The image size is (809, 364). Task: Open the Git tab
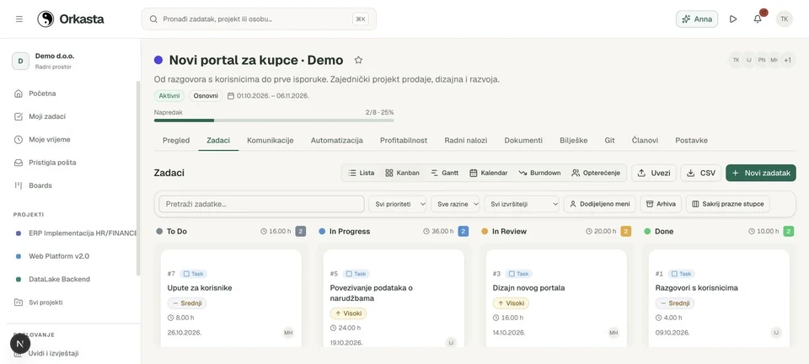coord(609,140)
